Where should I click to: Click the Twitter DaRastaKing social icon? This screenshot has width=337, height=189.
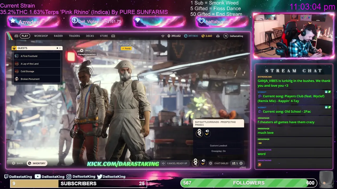(100, 177)
